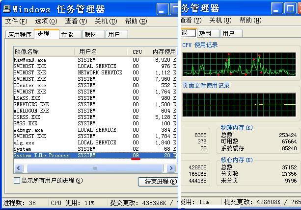The height and width of the screenshot is (210, 301).
Task: Select SVCHOST.EXE row with NETWORK SERVICE user
Action: tap(95, 72)
